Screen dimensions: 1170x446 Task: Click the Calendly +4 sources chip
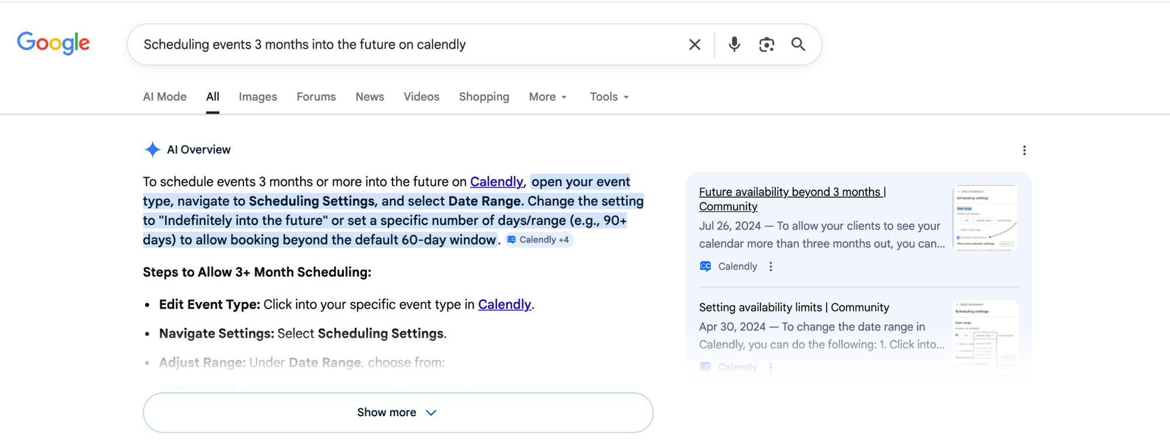pyautogui.click(x=539, y=240)
